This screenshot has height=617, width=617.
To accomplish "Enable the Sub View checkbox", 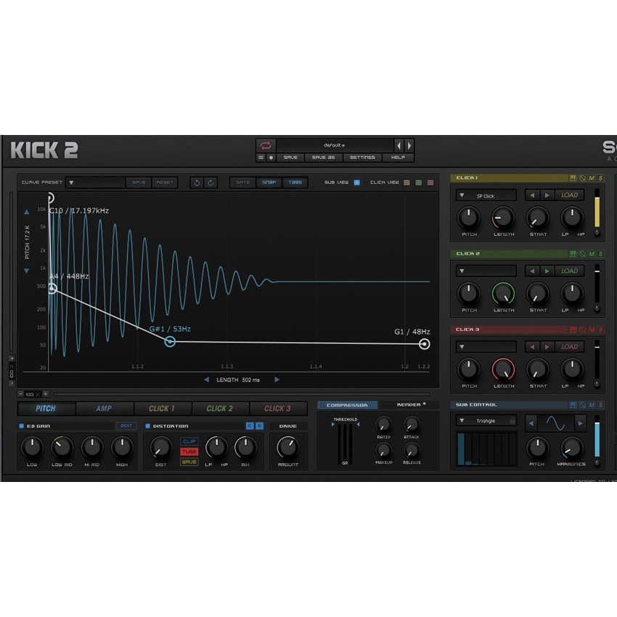I will coord(356,182).
